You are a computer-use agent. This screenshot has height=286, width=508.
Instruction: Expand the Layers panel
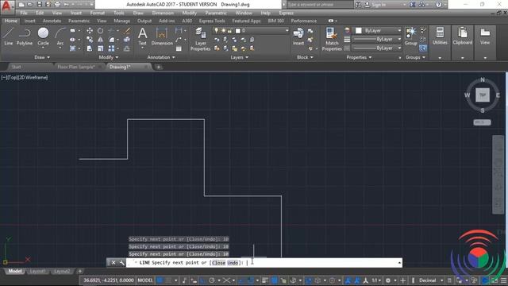(240, 57)
